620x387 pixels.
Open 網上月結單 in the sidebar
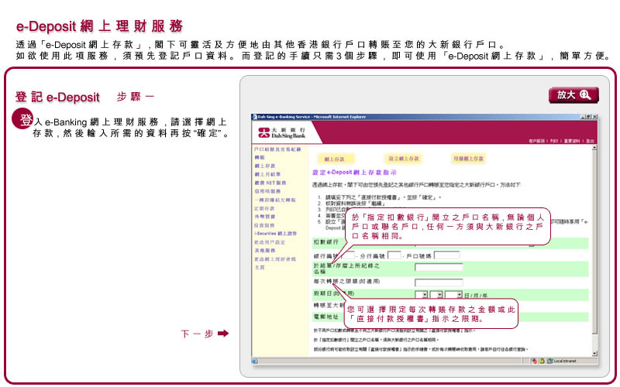point(267,174)
